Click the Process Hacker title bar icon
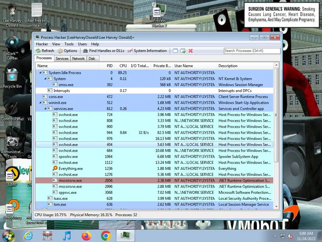Image resolution: width=322 pixels, height=242 pixels. 37,37
